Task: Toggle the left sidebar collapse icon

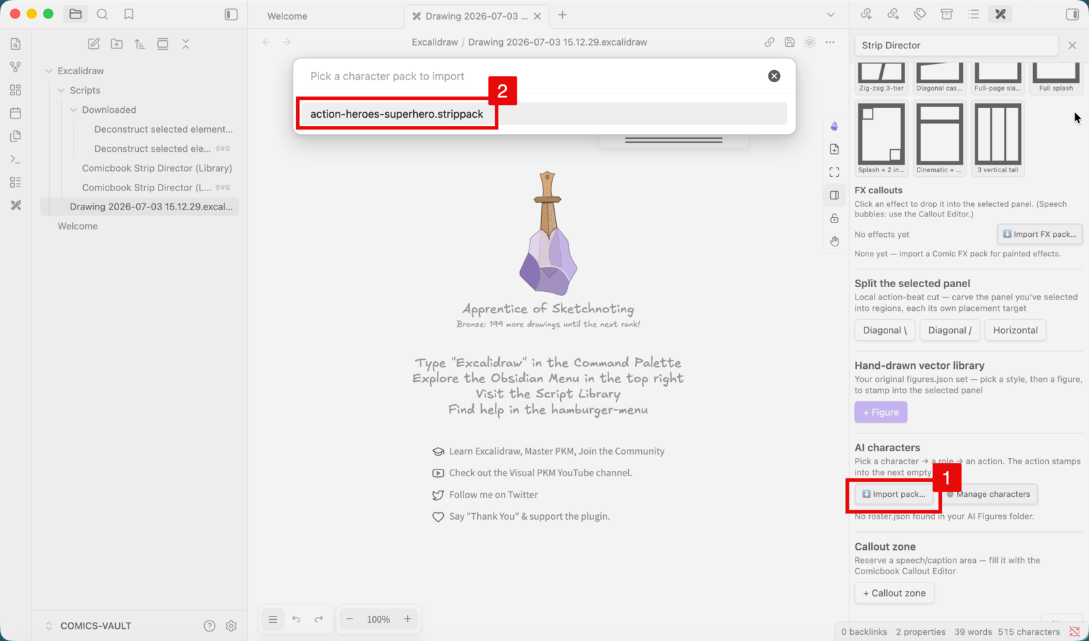Action: click(x=231, y=14)
